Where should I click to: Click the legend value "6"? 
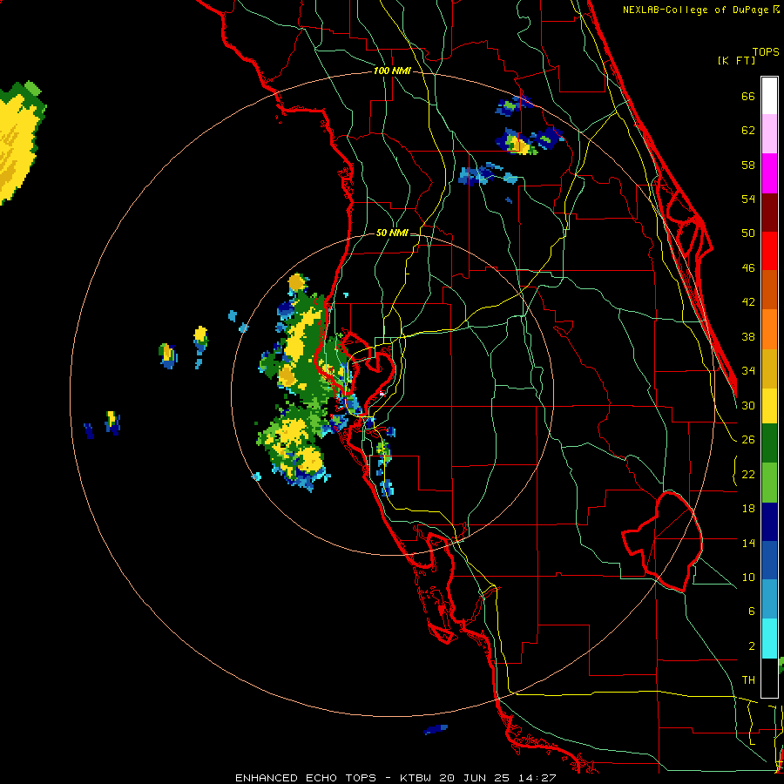[x=751, y=612]
